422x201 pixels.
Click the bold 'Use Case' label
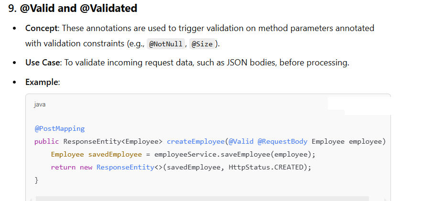point(42,63)
